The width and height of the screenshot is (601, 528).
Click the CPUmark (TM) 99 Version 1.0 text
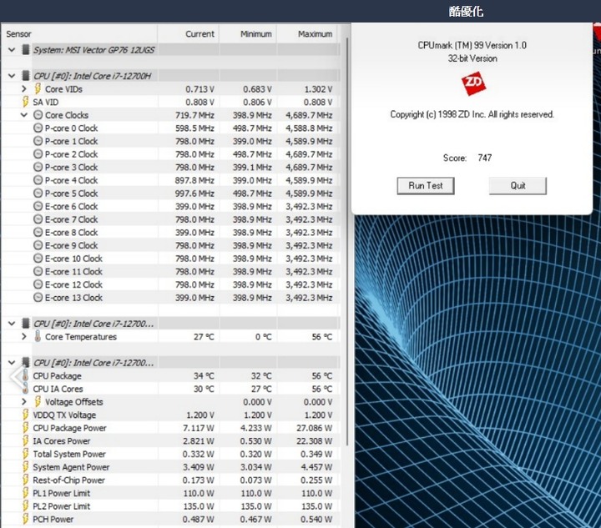(472, 45)
